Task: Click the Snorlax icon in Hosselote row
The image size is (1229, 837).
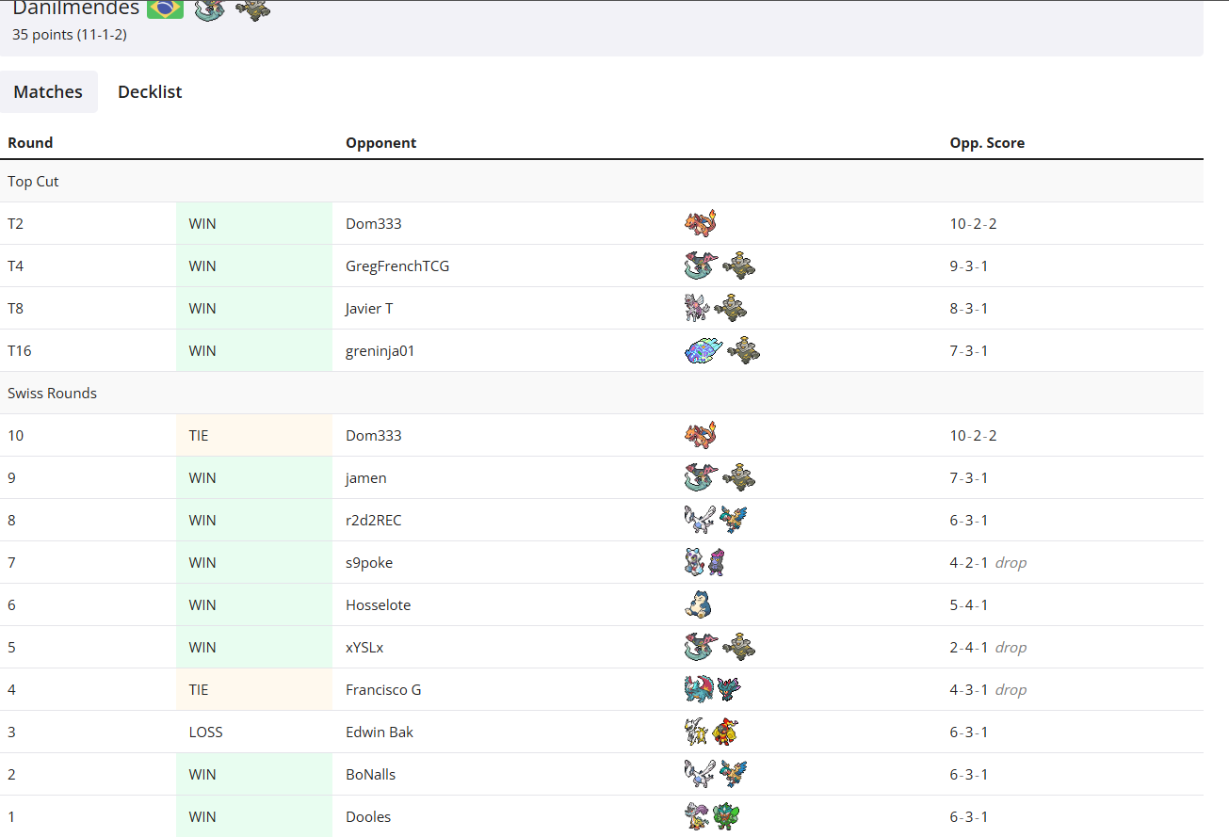Action: point(697,604)
